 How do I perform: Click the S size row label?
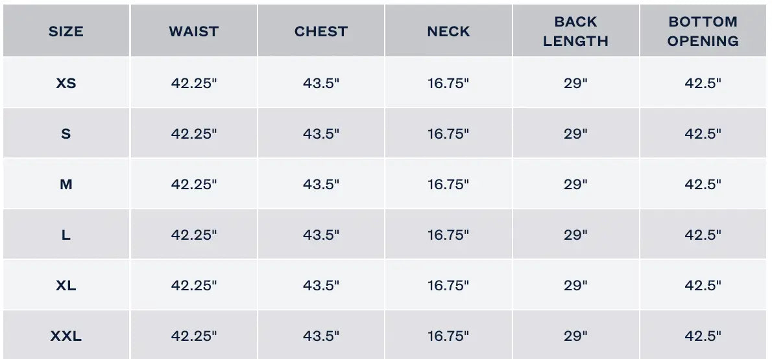click(x=66, y=133)
